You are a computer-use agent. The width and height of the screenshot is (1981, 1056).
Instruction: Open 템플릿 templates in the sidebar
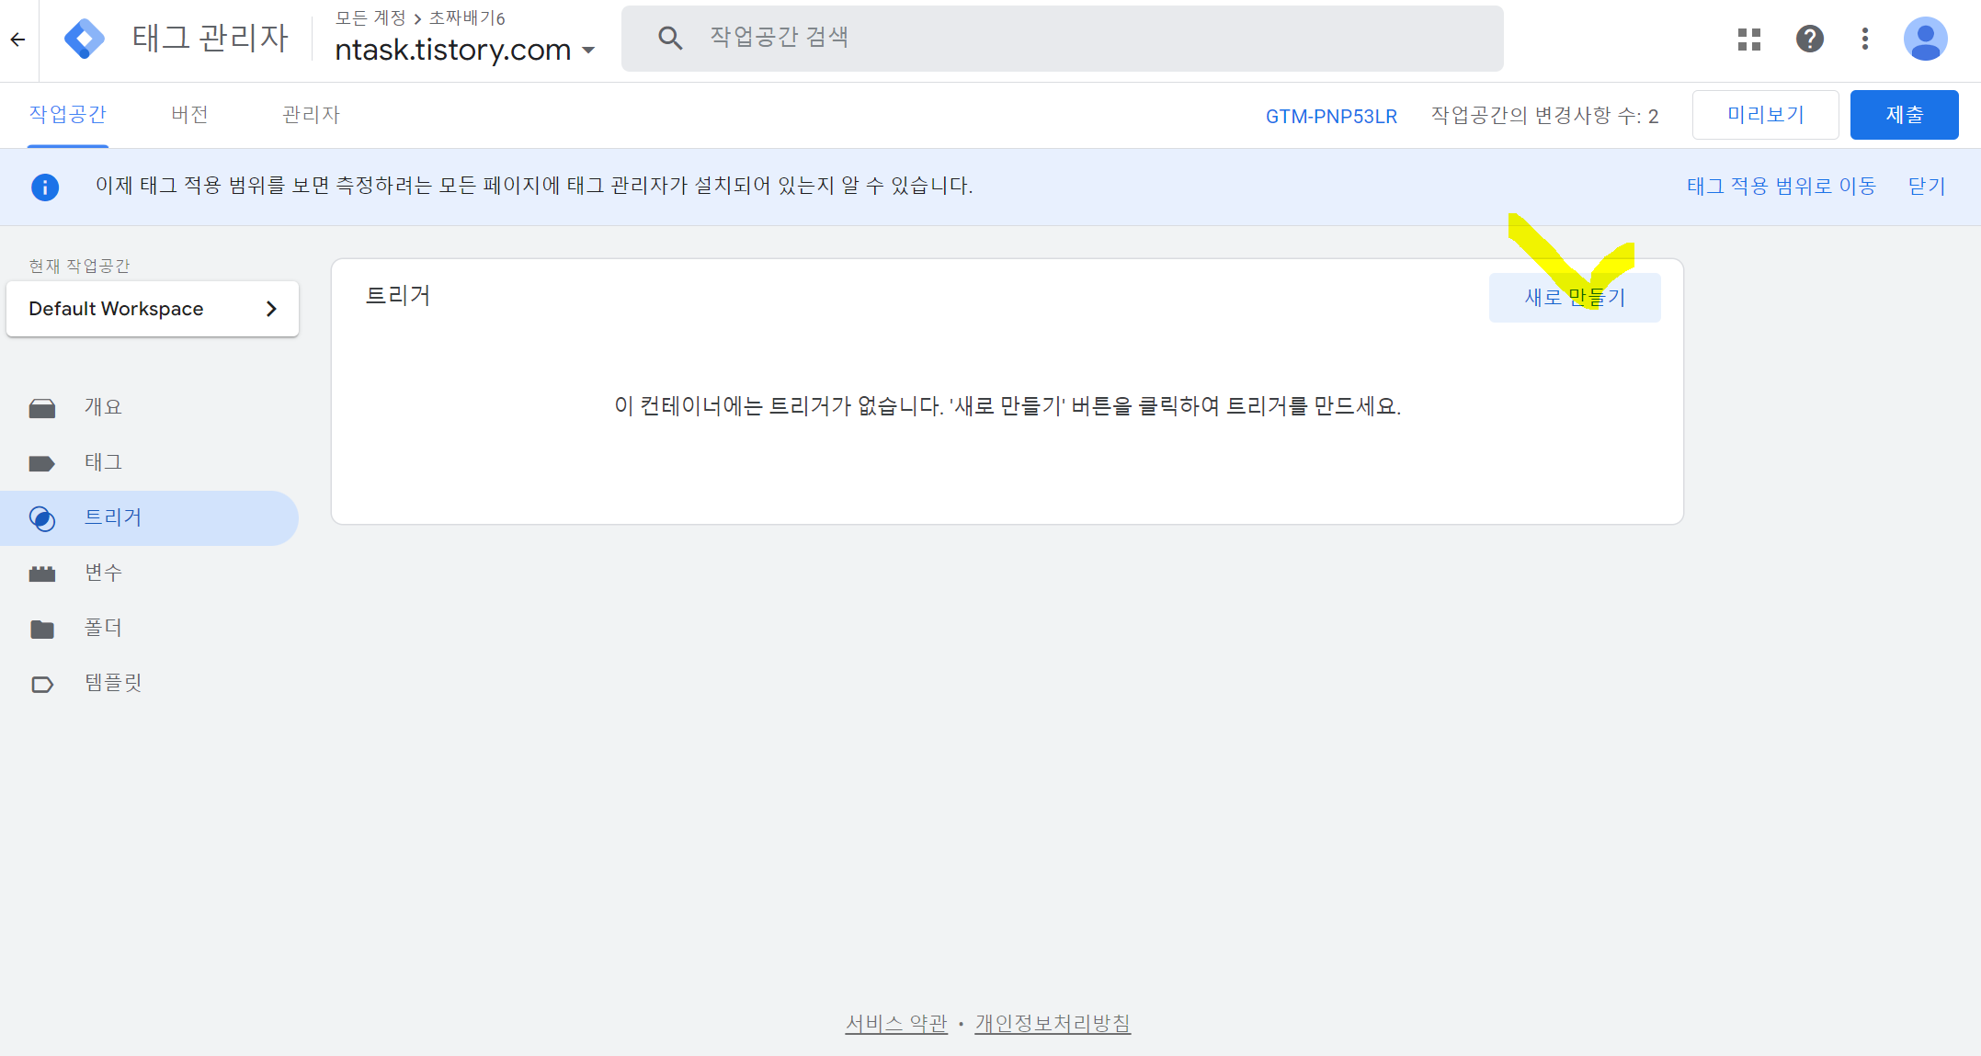(x=112, y=683)
